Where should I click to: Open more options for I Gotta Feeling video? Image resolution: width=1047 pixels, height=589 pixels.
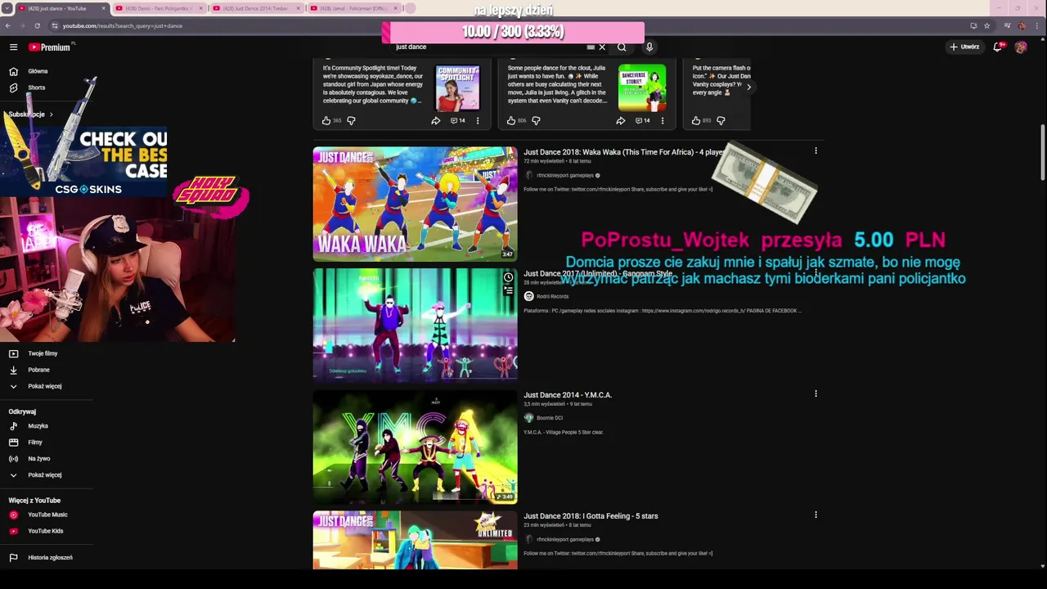[x=816, y=515]
